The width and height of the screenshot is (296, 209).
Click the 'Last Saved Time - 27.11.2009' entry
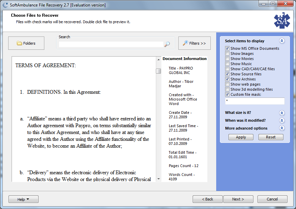click(x=183, y=128)
